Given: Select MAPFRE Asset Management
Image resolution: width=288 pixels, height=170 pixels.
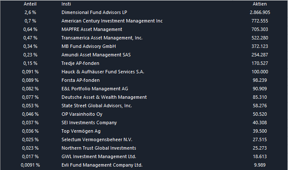Looking at the screenshot, I should coord(92,29).
